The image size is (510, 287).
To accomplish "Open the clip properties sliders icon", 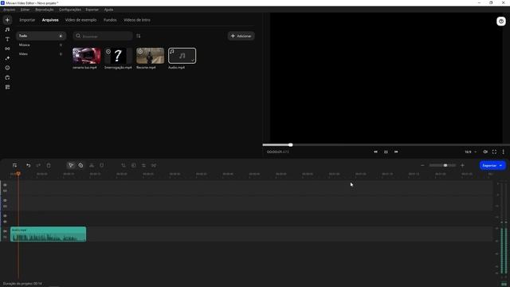I will click(143, 165).
